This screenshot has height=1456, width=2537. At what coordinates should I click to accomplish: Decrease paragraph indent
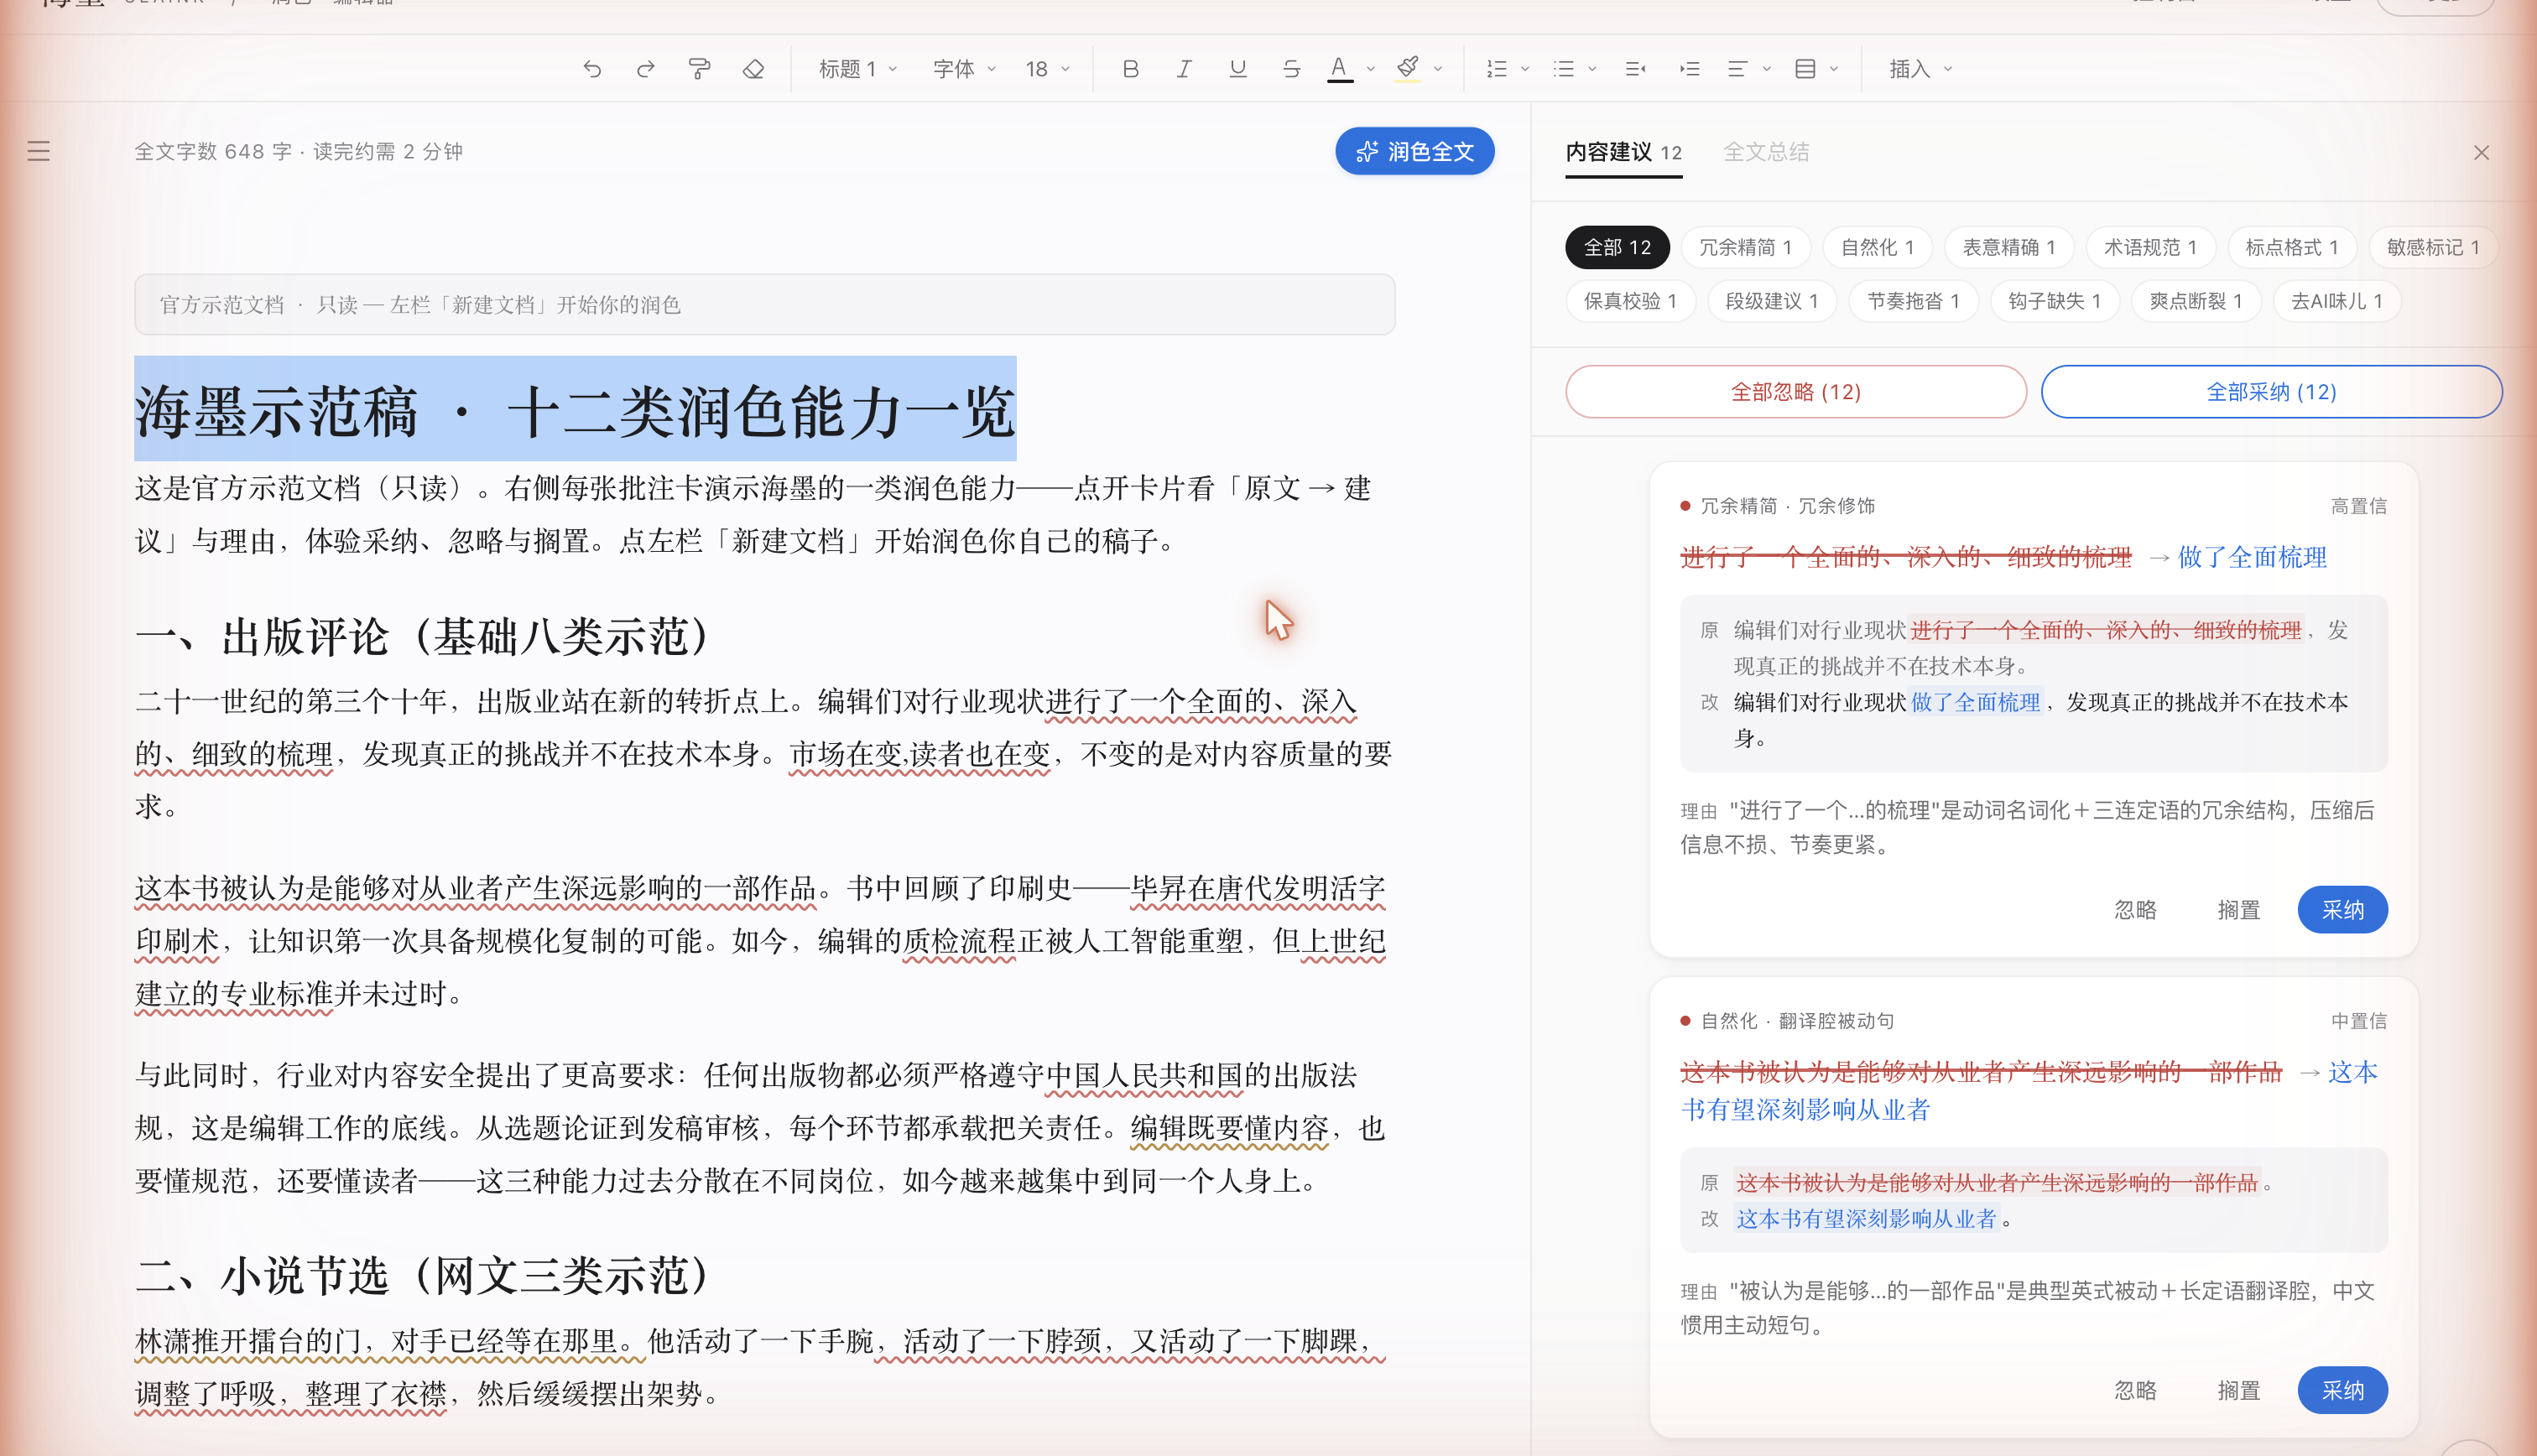(x=1636, y=69)
